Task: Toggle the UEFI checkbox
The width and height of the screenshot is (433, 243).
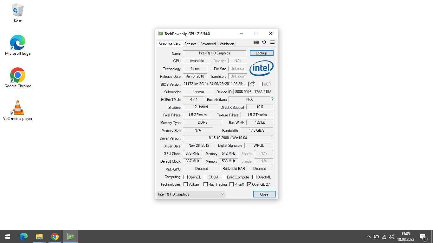Action: click(261, 84)
